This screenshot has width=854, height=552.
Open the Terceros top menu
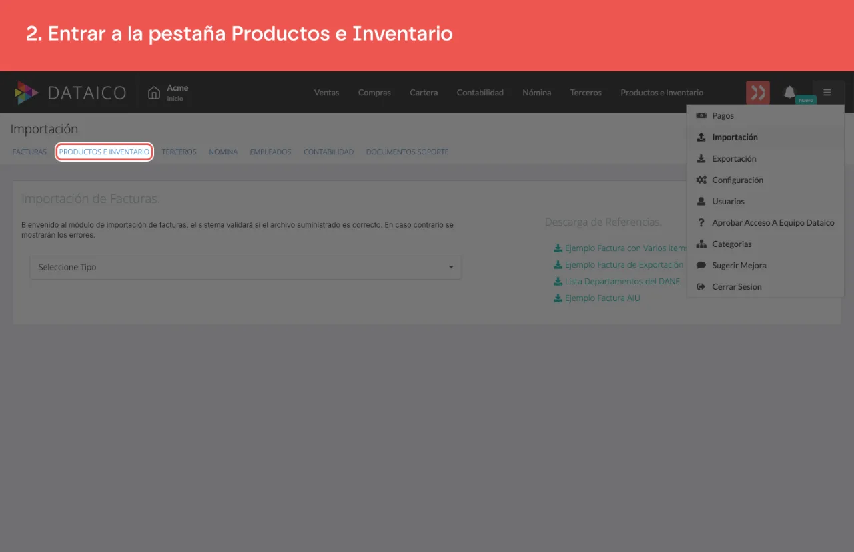[x=586, y=93]
